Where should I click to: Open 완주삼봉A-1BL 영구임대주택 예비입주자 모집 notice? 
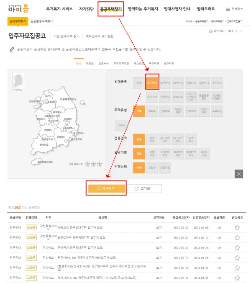click(x=87, y=258)
